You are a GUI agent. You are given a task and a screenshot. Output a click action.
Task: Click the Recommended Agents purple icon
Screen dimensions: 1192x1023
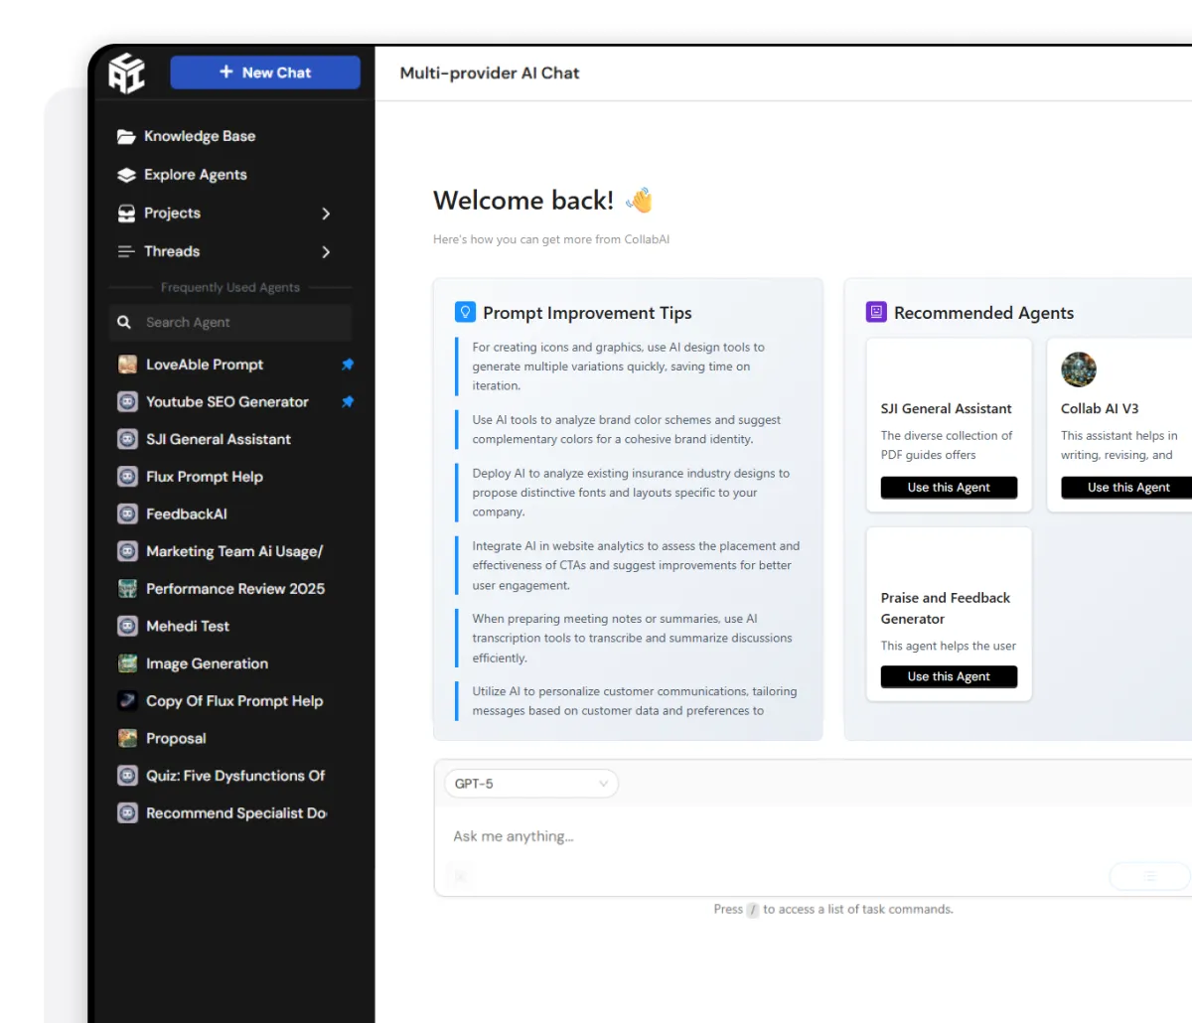click(x=876, y=312)
